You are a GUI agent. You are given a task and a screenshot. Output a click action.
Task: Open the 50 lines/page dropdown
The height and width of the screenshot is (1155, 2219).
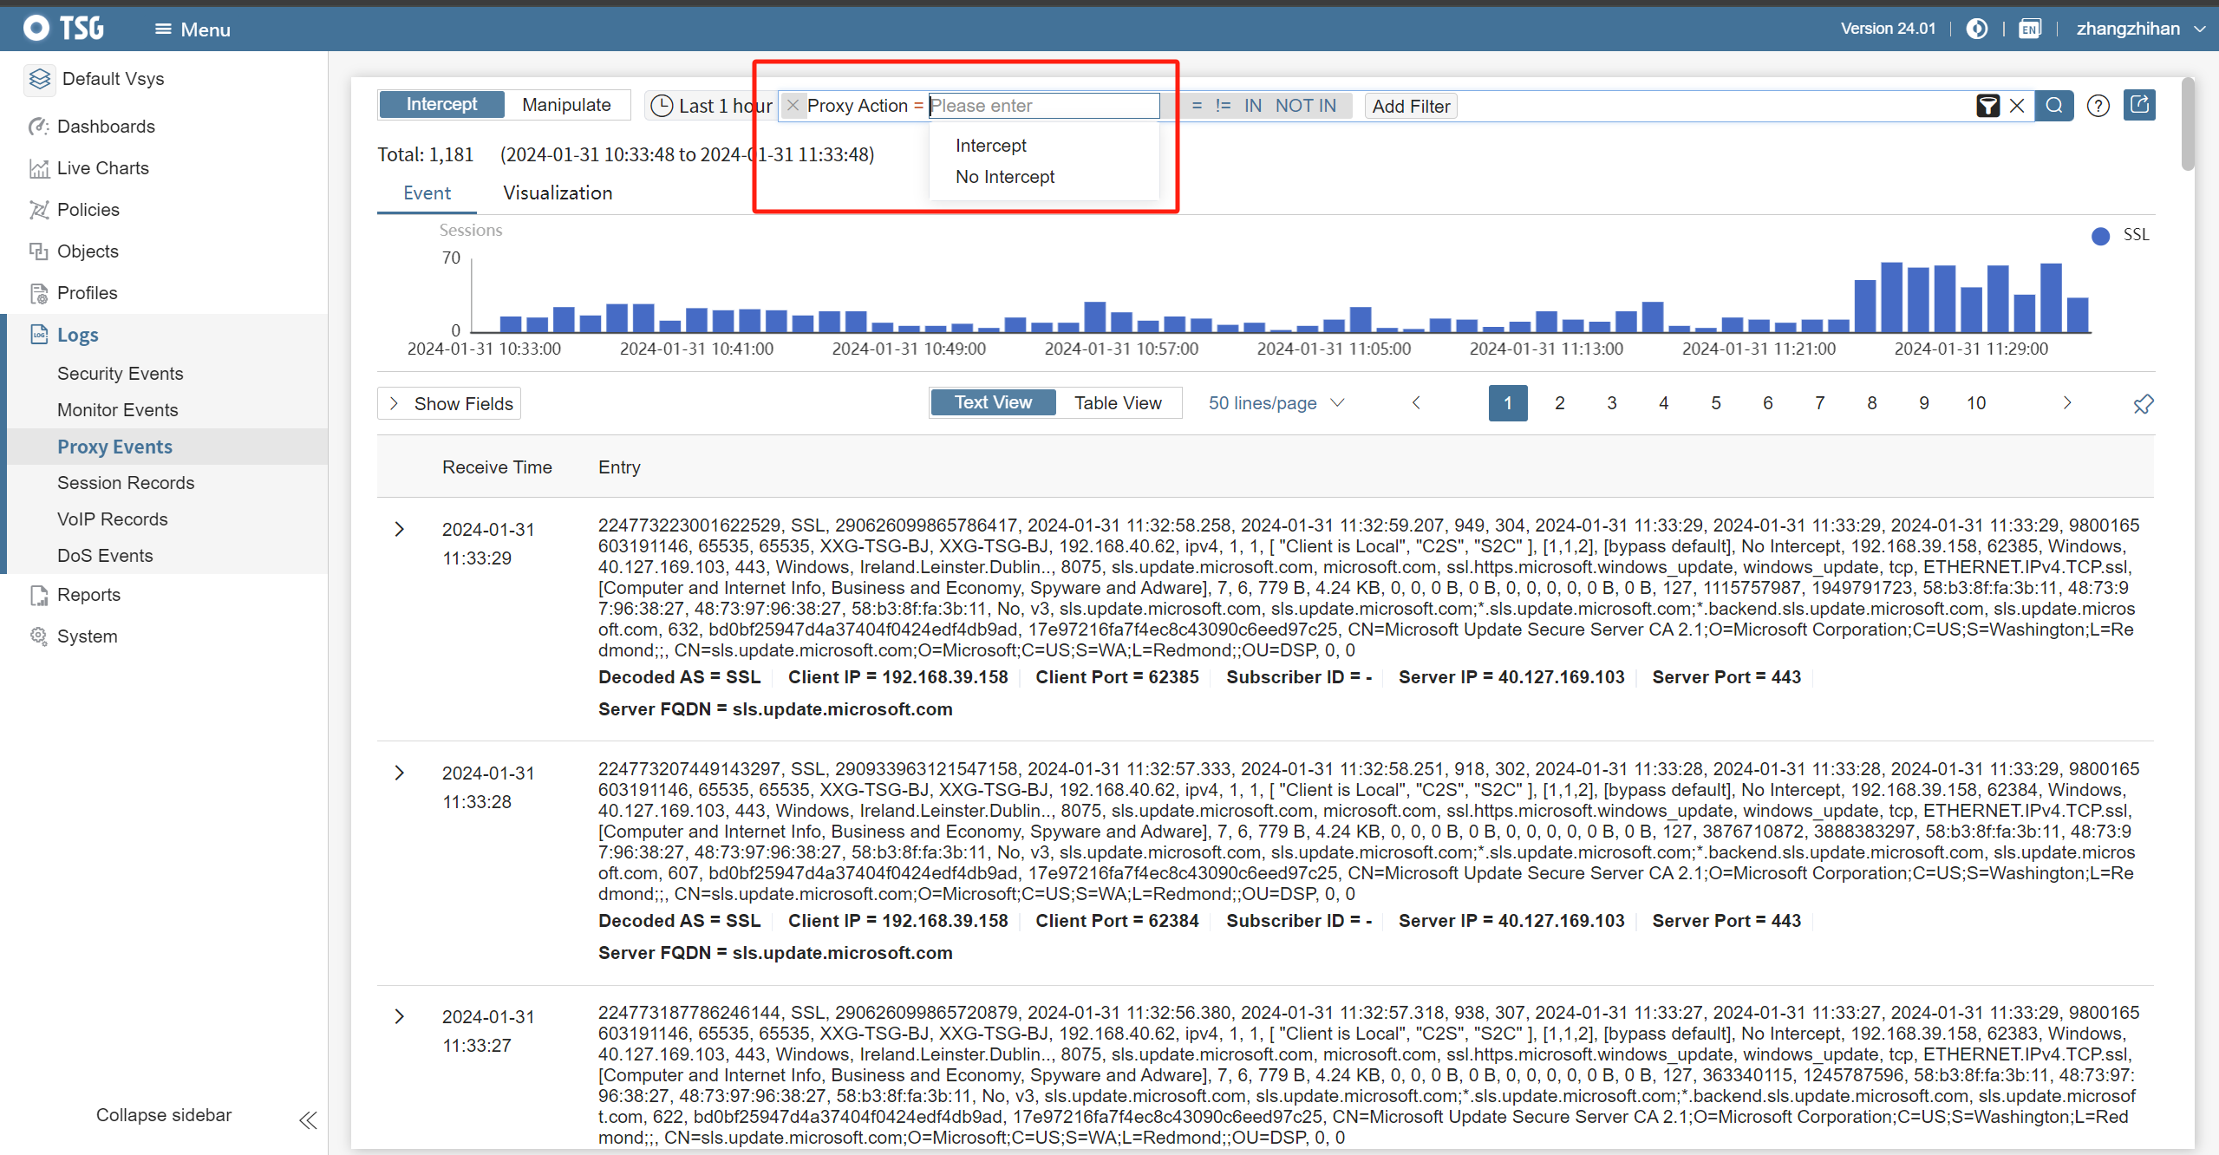(1276, 403)
